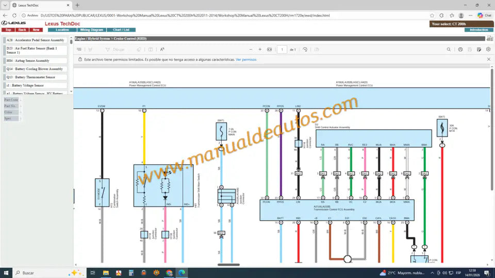Search the PDF with magnifier icon

pos(449,49)
